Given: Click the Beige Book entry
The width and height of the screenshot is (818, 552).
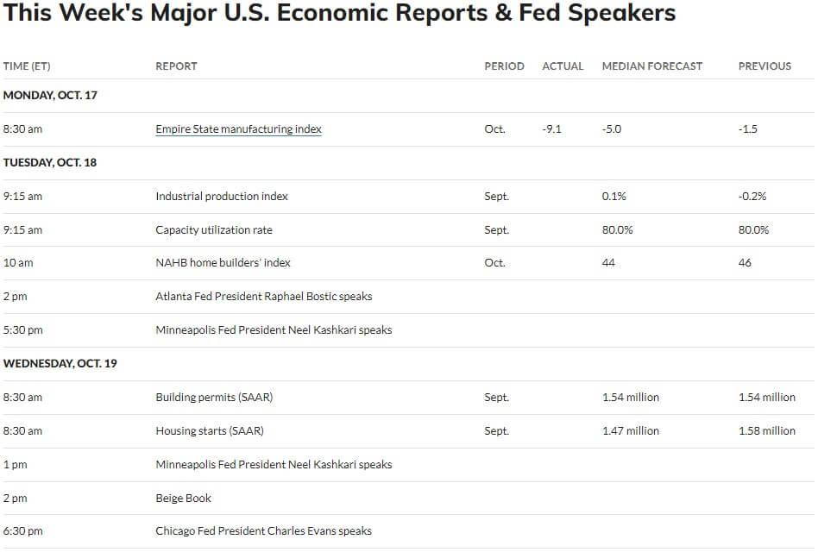Looking at the screenshot, I should click(183, 499).
